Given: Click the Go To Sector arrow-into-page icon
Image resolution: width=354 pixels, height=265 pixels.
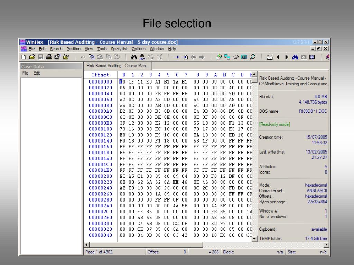Looking at the screenshot, I should coord(185,57).
